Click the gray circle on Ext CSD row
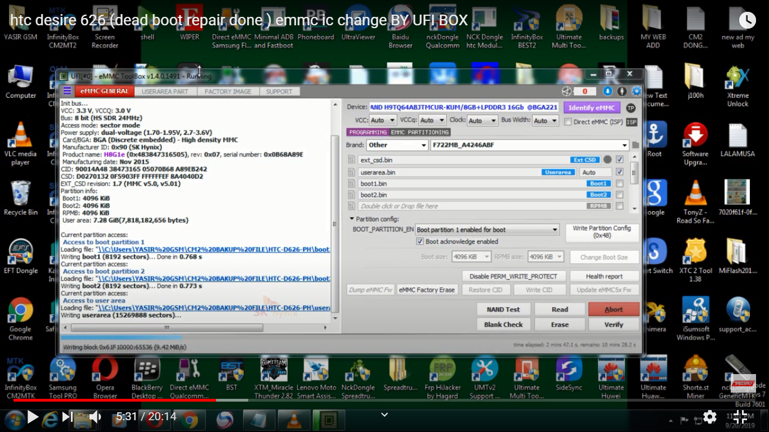 pyautogui.click(x=607, y=160)
